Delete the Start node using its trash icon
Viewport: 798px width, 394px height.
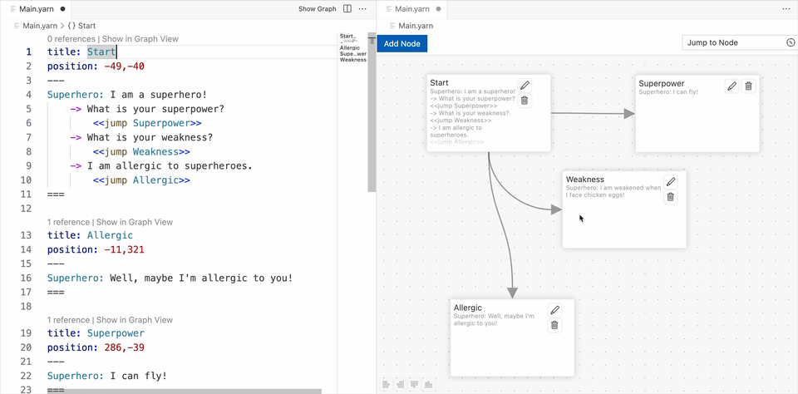pos(525,101)
